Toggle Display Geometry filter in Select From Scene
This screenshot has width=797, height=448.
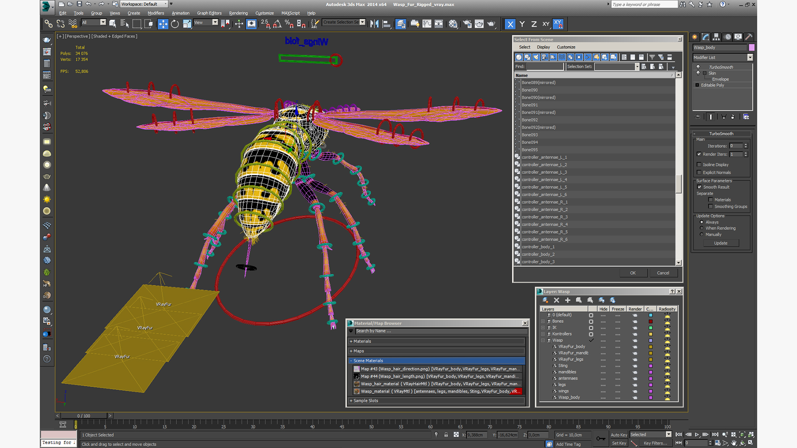click(519, 57)
